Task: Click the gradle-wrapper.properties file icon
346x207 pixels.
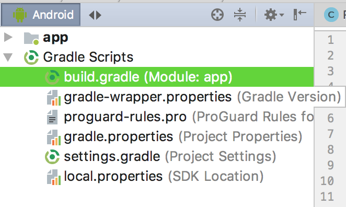Action: point(54,98)
